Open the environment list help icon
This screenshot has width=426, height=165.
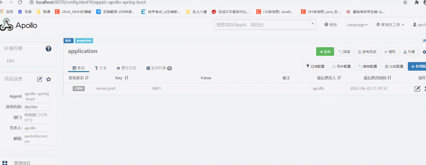(x=49, y=49)
